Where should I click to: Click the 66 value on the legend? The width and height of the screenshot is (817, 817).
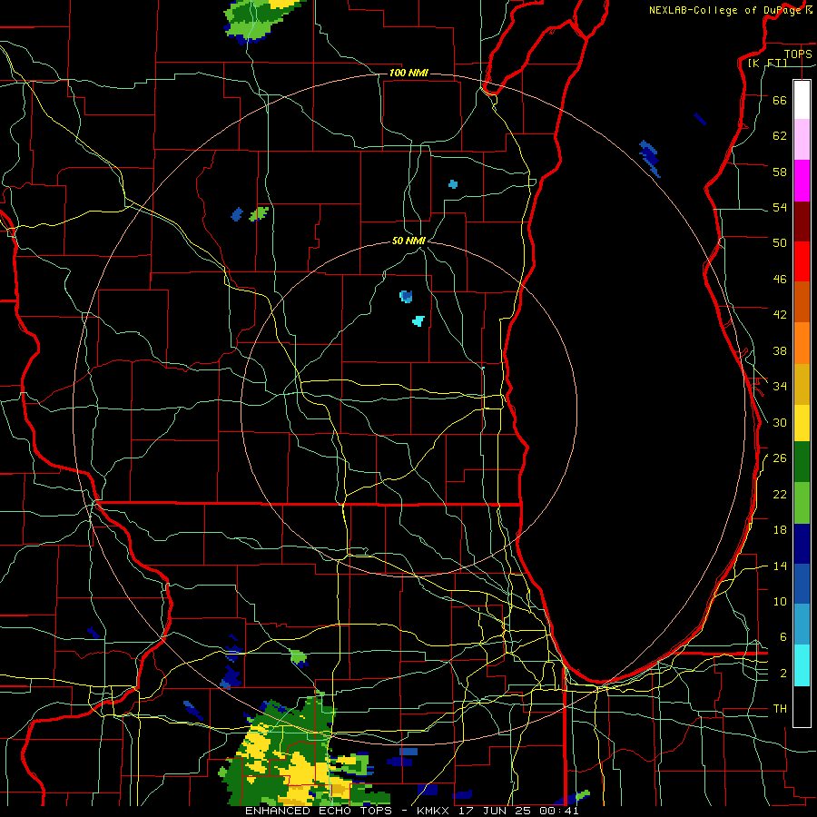point(780,100)
